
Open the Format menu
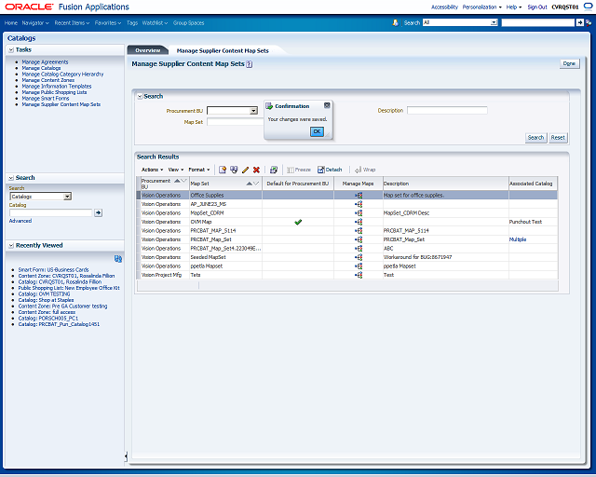coord(198,170)
